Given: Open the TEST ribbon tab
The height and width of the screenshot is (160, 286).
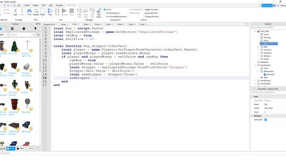Looking at the screenshot, I should [44, 5].
